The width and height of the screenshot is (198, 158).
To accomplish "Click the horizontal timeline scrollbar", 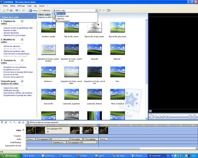I will point(112,149).
